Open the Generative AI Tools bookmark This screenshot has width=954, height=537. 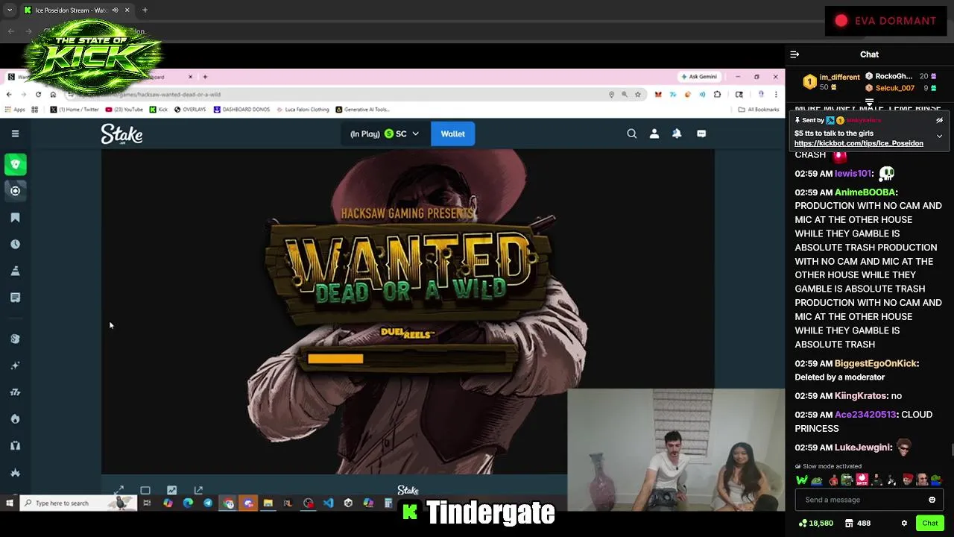coord(362,110)
